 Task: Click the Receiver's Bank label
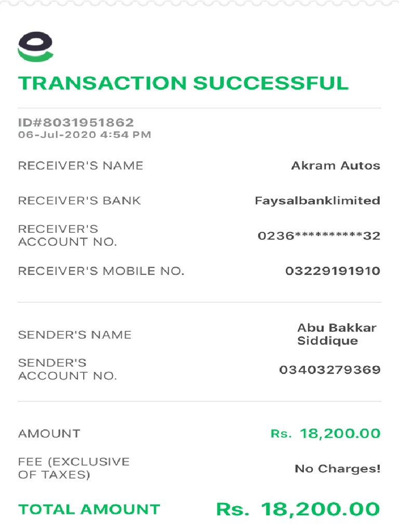pyautogui.click(x=79, y=201)
